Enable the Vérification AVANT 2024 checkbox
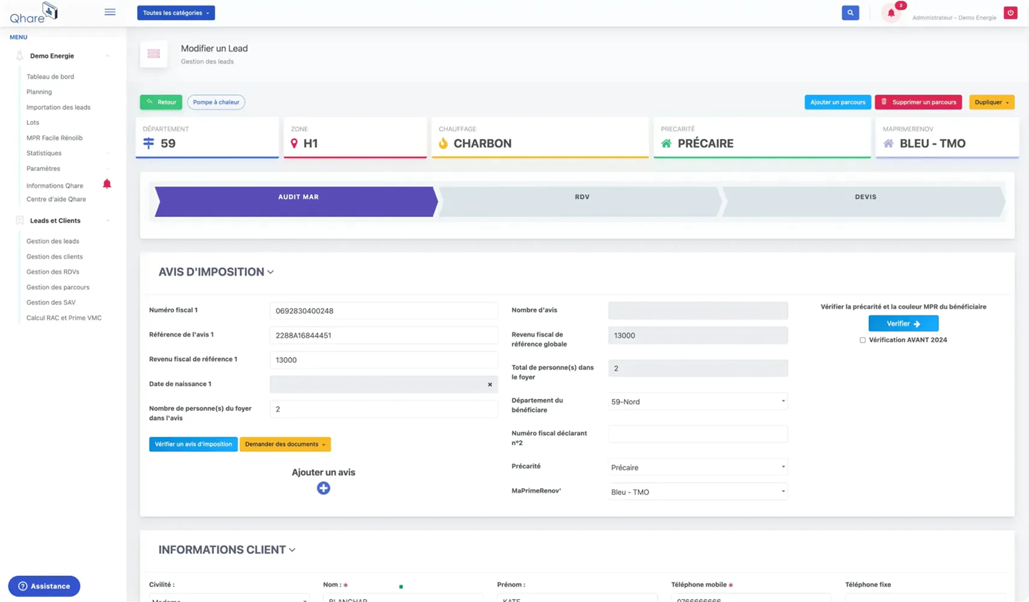This screenshot has height=602, width=1029. click(x=863, y=339)
